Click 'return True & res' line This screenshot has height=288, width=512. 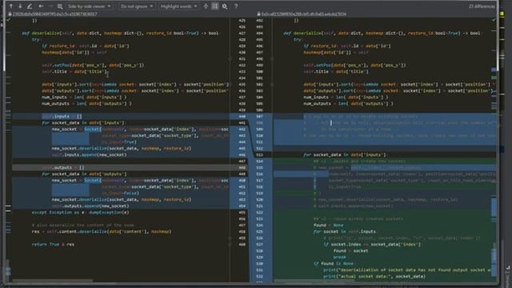pyautogui.click(x=53, y=244)
